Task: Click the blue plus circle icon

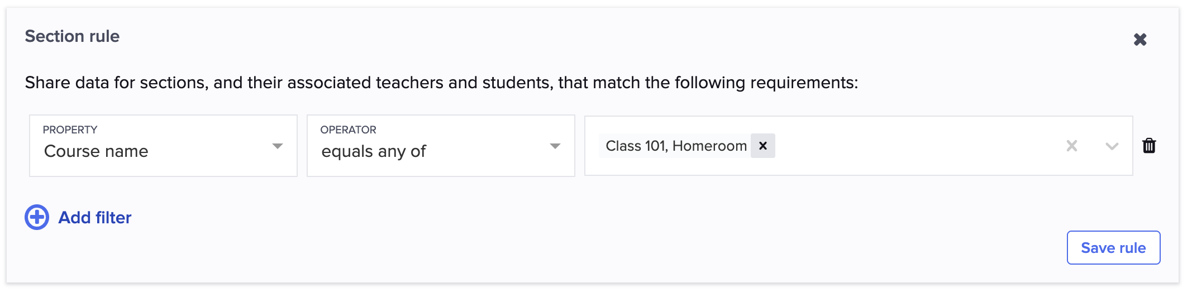Action: tap(37, 217)
